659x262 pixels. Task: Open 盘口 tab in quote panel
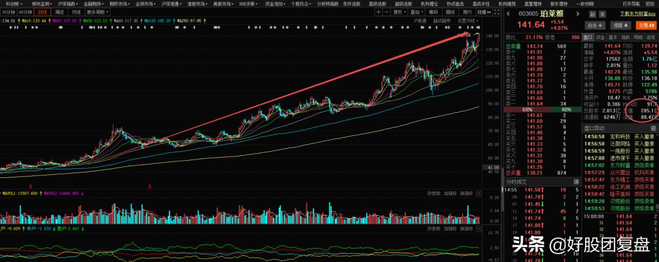tap(588, 37)
